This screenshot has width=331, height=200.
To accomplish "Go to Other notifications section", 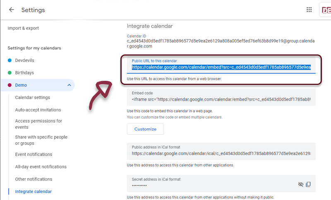I will pyautogui.click(x=34, y=179).
